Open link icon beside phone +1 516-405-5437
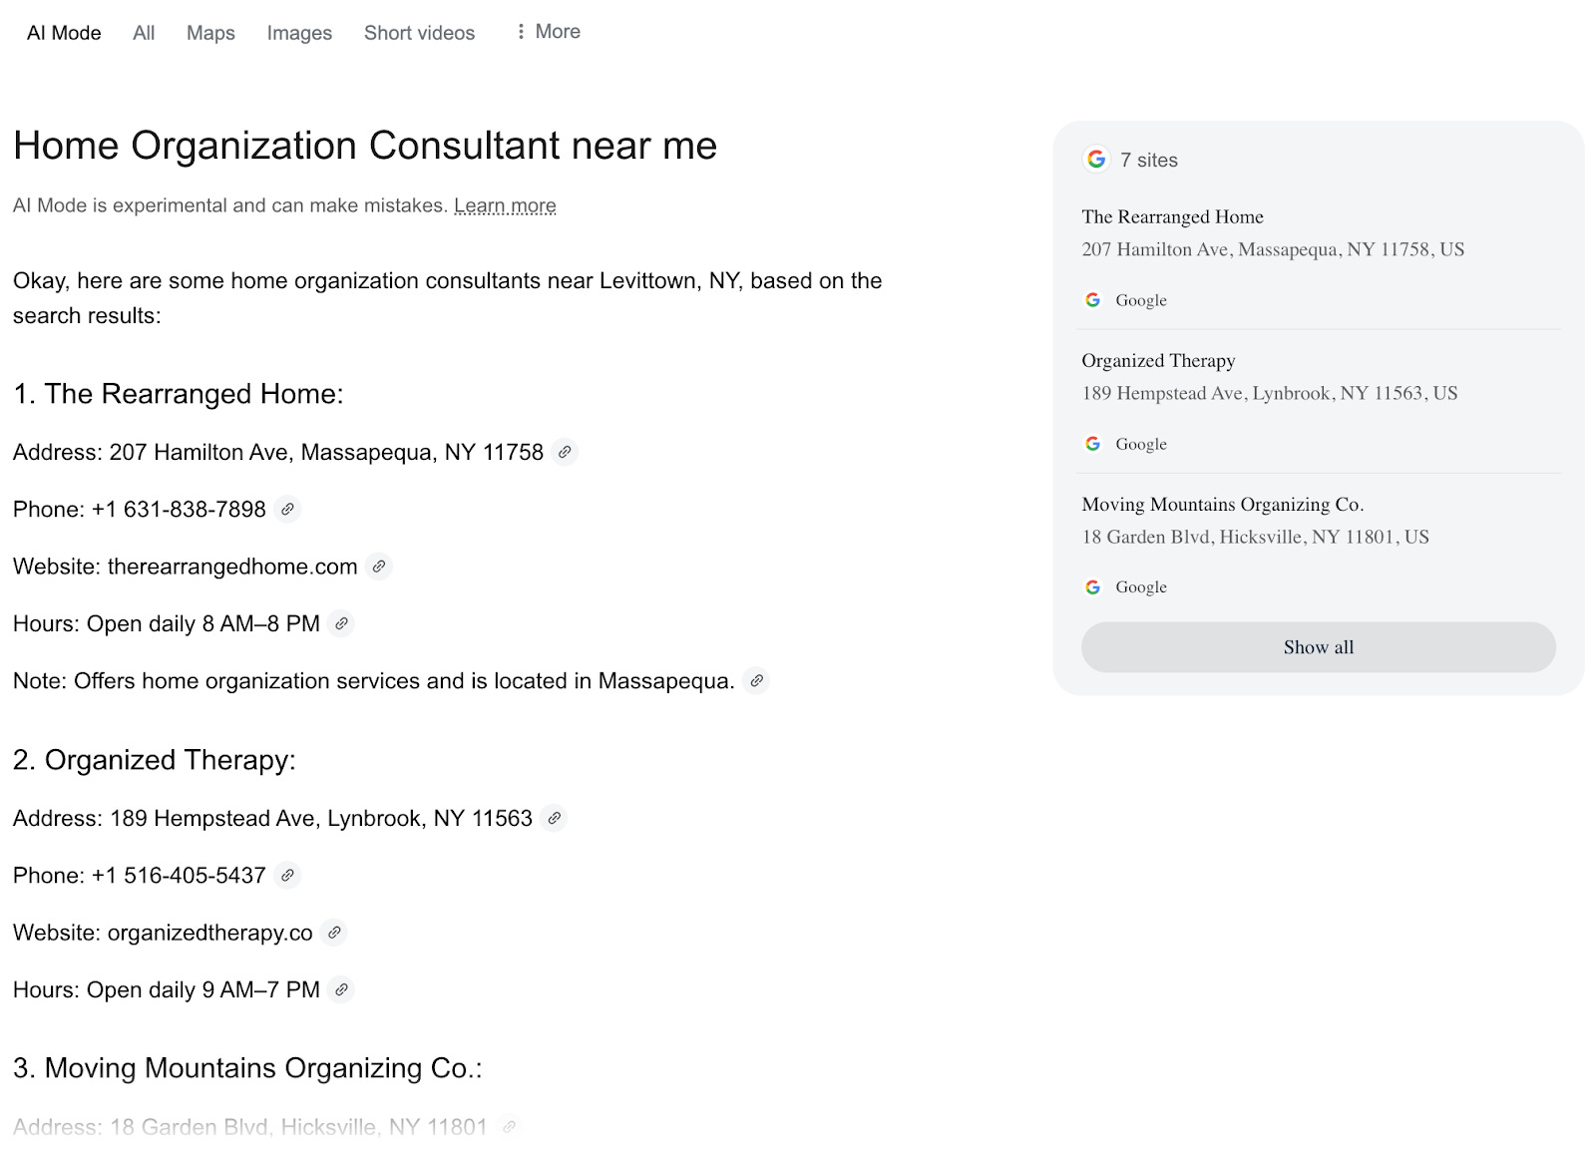The width and height of the screenshot is (1596, 1150). point(287,875)
